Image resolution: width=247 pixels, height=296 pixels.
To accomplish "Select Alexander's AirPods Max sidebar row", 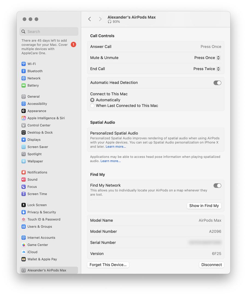I will coord(49,270).
